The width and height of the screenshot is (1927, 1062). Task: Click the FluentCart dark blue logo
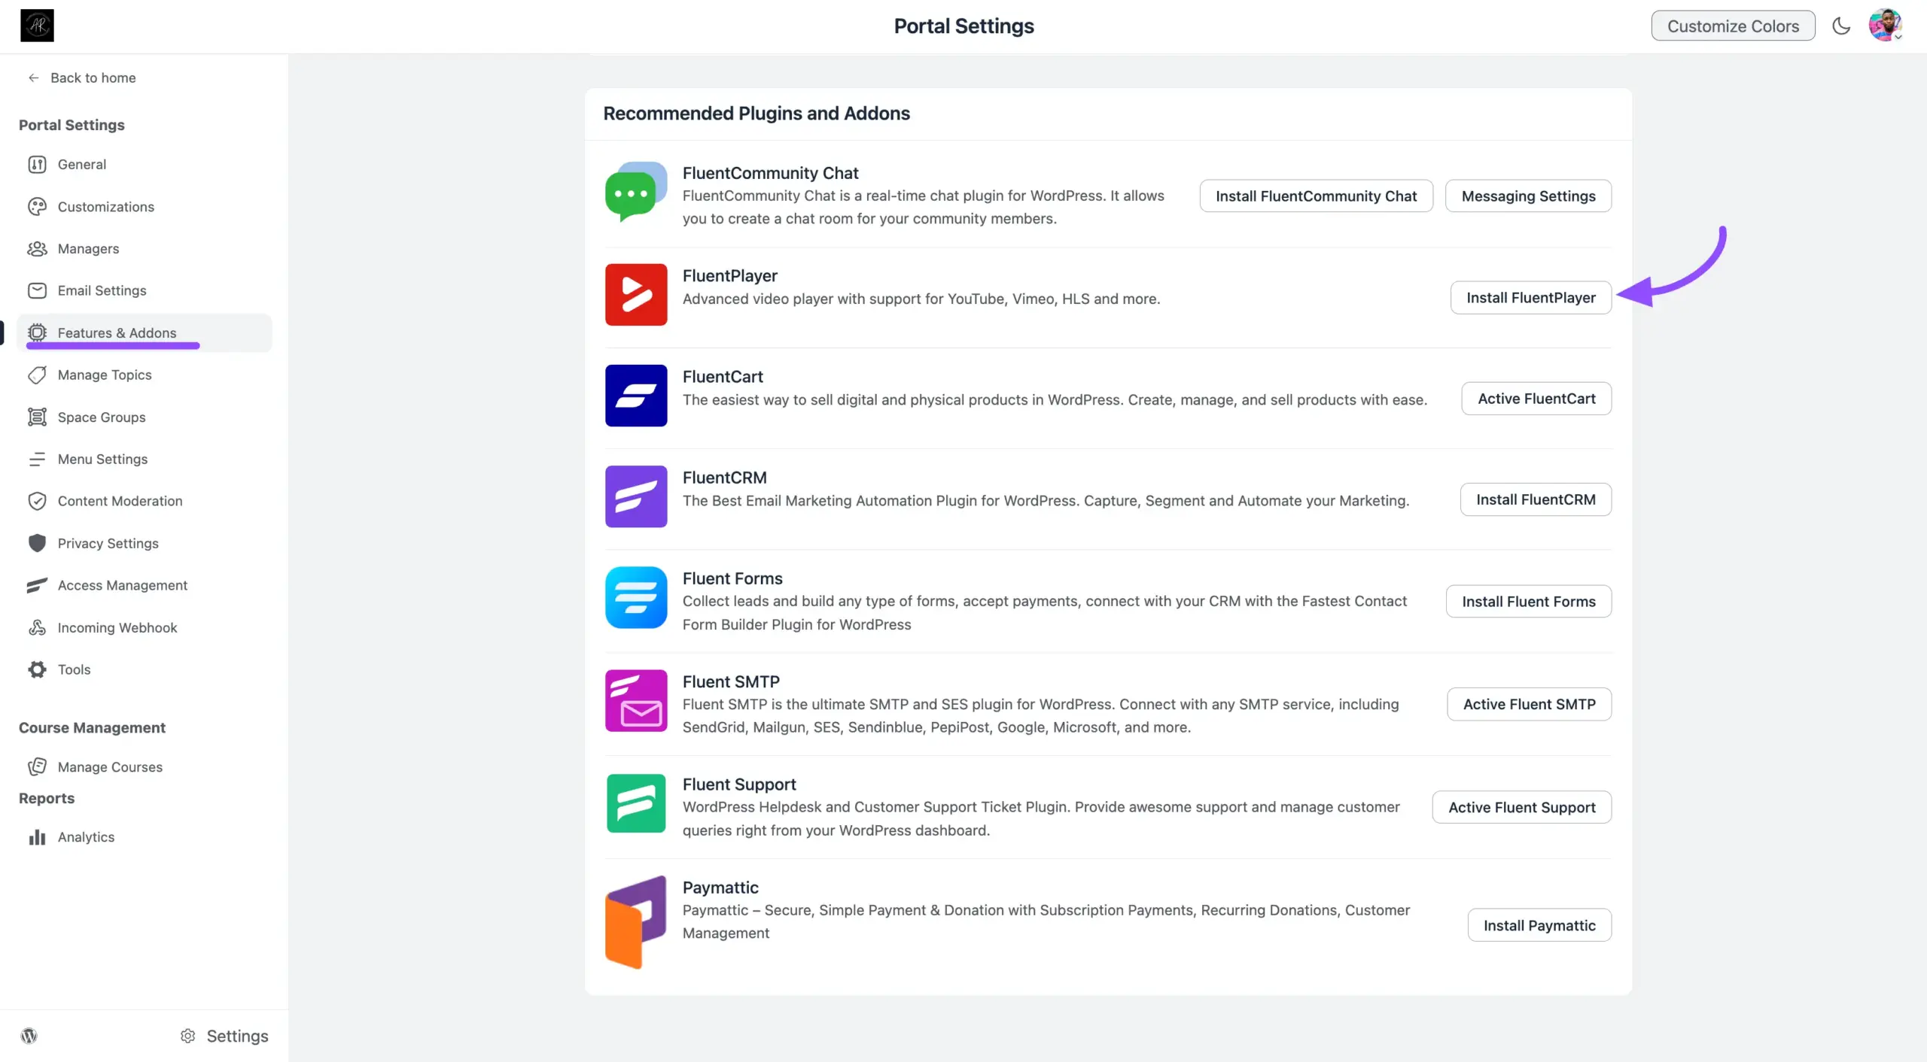(636, 396)
